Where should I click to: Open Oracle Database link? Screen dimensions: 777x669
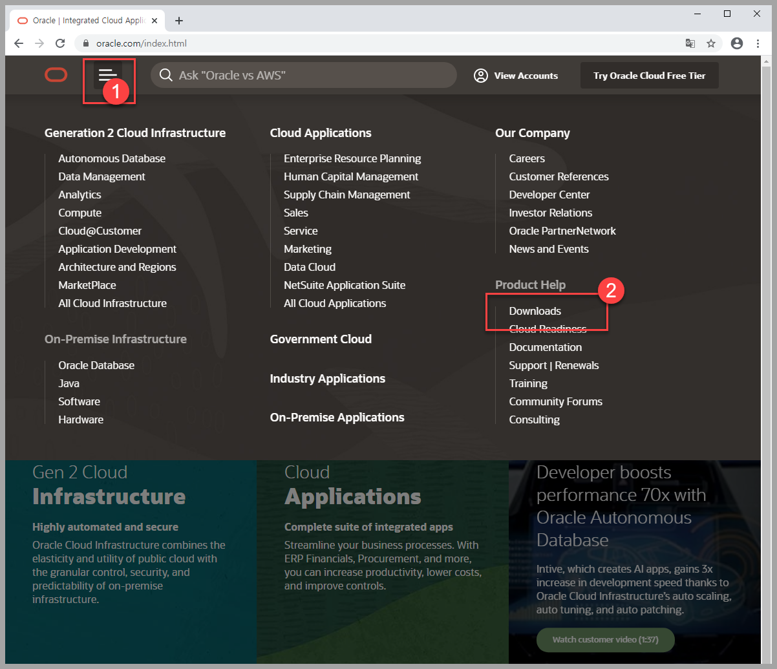pyautogui.click(x=96, y=365)
